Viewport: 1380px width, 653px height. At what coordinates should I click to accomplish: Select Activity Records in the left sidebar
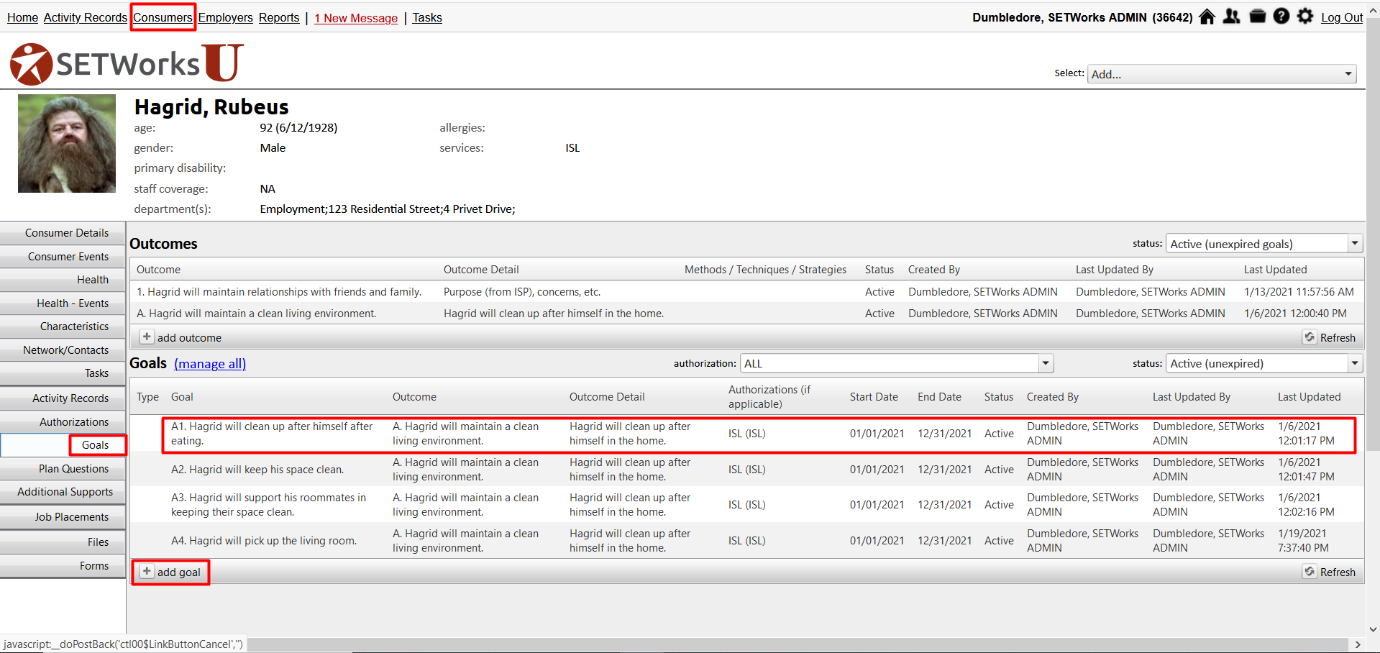pos(63,398)
